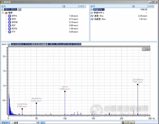The height and width of the screenshot is (124, 159).
Task: Click the chart right arrow button
Action: pos(149,49)
